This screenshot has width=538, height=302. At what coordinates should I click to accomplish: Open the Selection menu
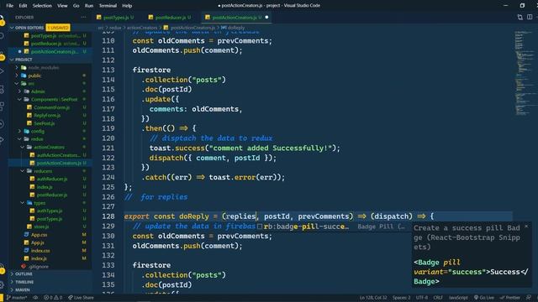(42, 6)
